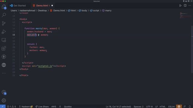Select nadeemahmad breadcrumb
The width and height of the screenshot is (193, 108).
[27, 10]
